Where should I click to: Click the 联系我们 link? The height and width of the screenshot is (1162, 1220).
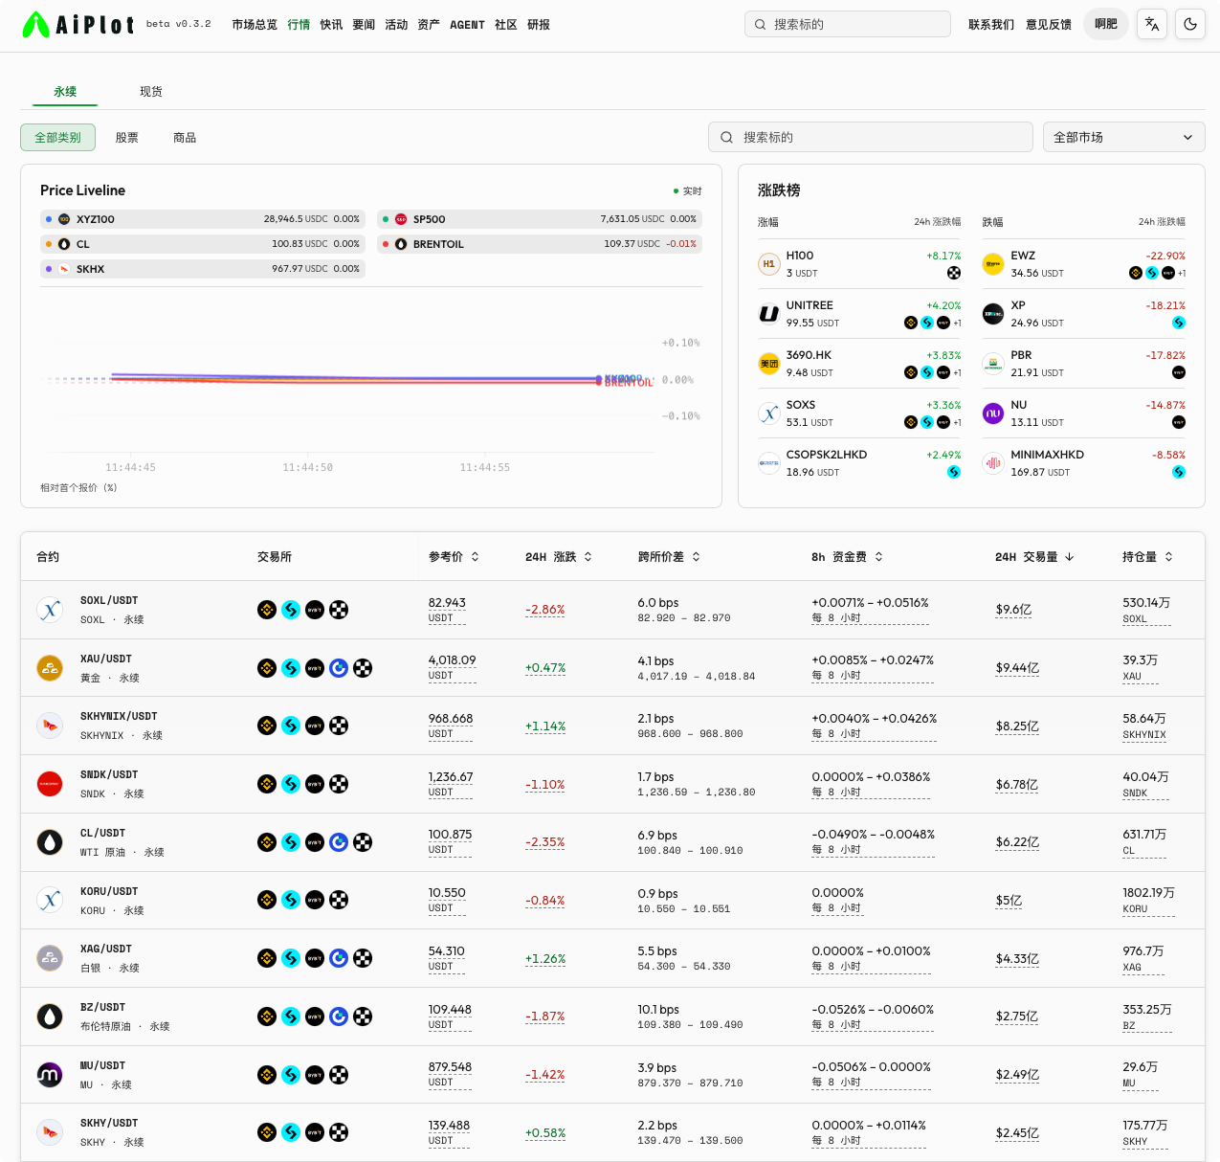991,25
